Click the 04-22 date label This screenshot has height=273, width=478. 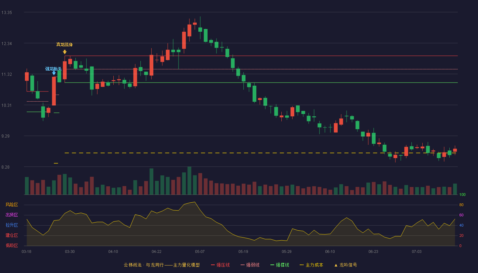tap(157, 252)
